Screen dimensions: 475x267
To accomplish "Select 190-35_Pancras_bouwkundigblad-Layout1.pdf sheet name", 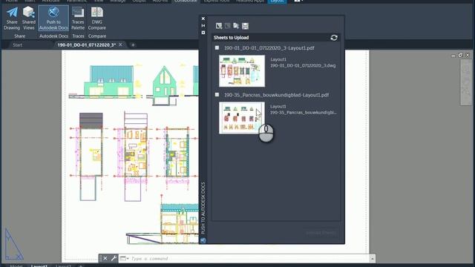I will click(x=276, y=95).
